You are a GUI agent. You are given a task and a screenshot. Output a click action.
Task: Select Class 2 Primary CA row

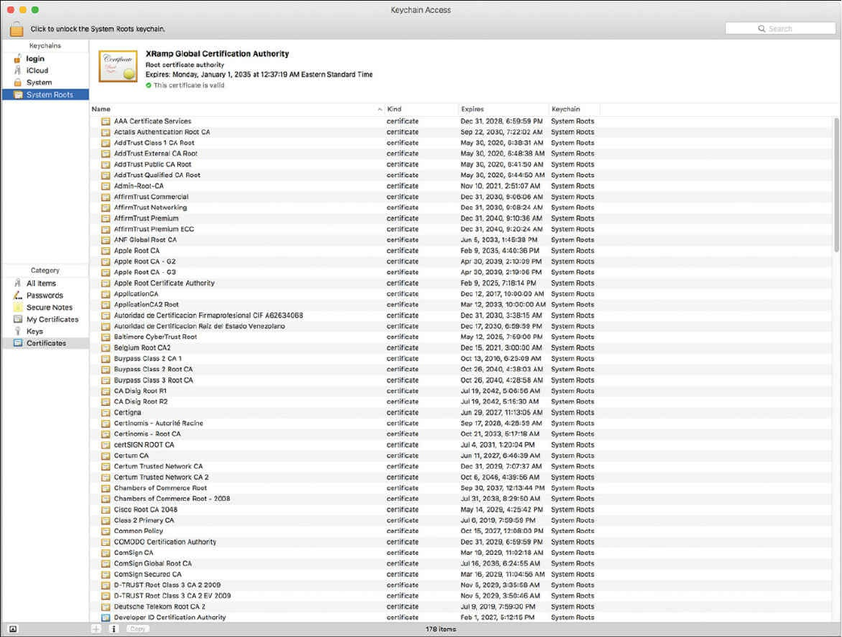pos(462,520)
